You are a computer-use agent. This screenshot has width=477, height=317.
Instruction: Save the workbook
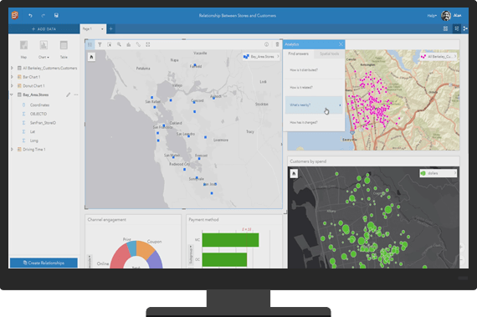[x=56, y=15]
